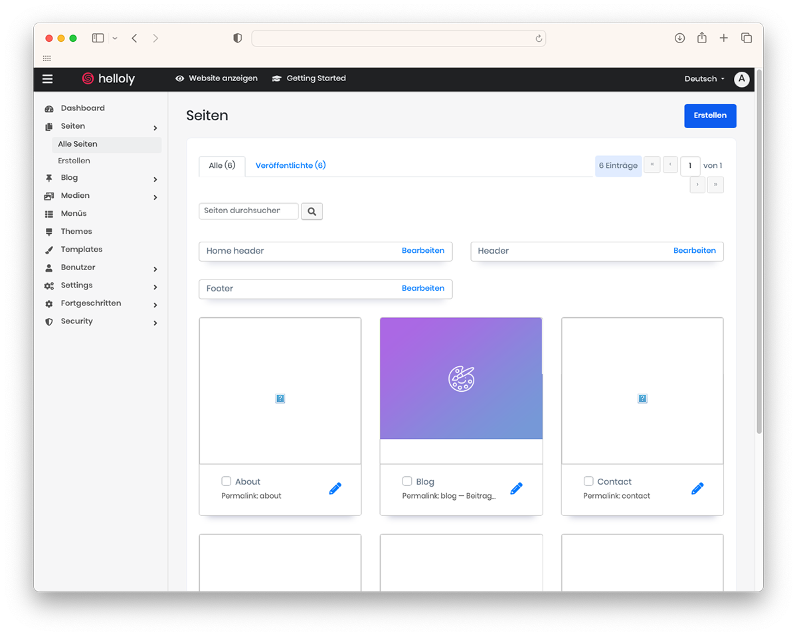Check the Contact page checkbox
The width and height of the screenshot is (797, 636).
coord(588,481)
